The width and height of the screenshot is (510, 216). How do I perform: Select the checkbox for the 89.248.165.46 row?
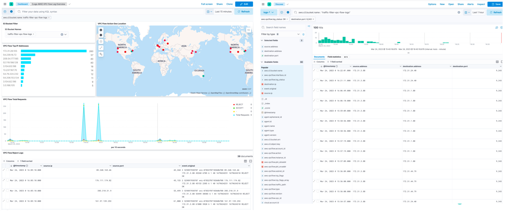[x=7, y=170]
